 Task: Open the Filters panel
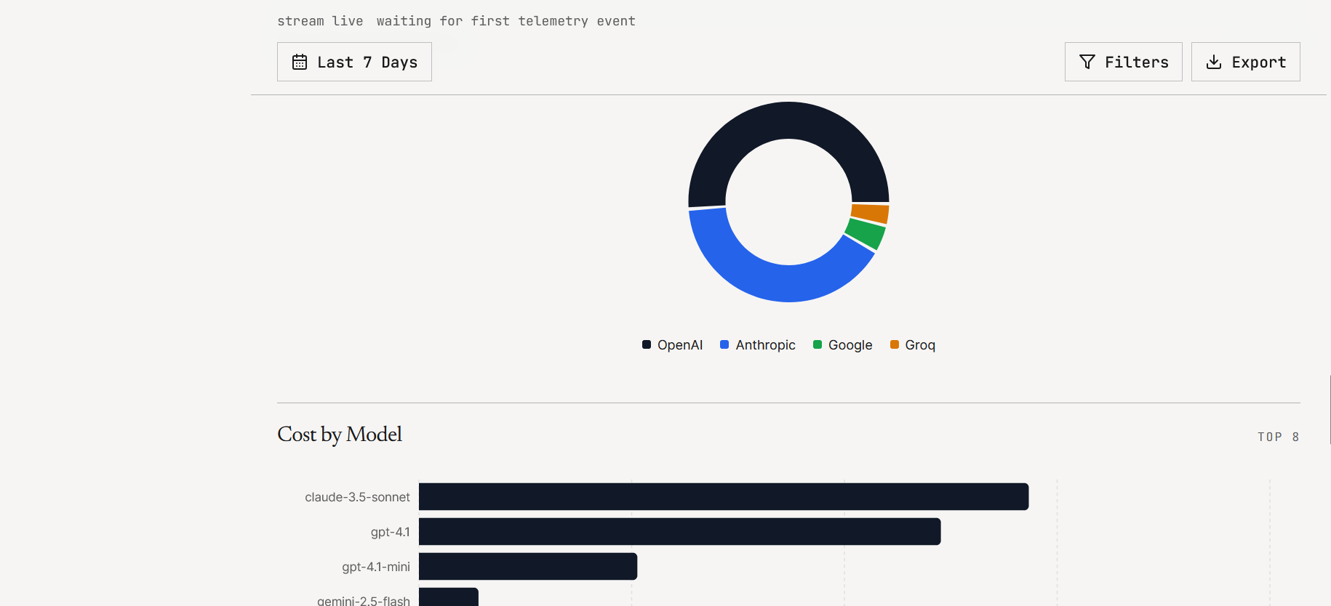point(1123,62)
